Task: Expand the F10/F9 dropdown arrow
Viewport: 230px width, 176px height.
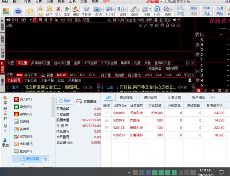Action: coord(114,9)
